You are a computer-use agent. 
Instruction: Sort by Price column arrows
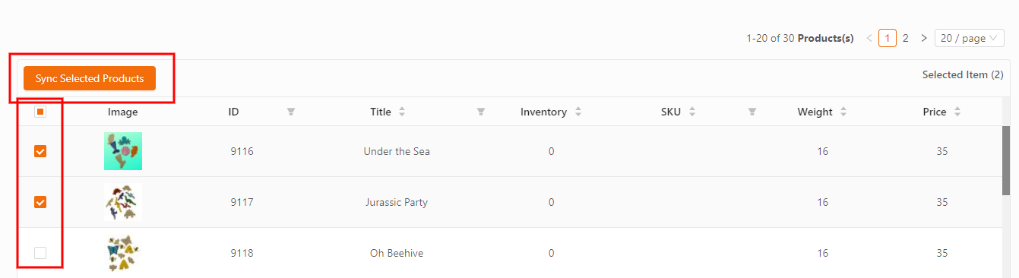coord(957,112)
